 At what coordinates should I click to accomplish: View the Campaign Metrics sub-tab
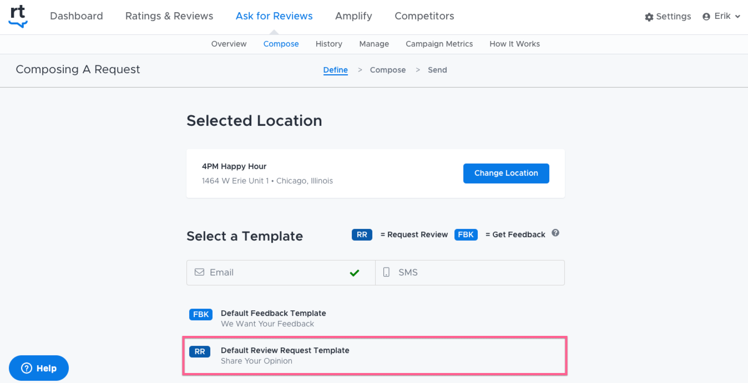point(439,44)
